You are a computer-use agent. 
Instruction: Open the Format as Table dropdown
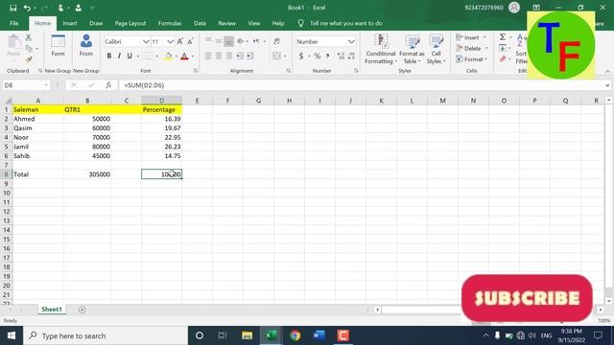[x=412, y=49]
